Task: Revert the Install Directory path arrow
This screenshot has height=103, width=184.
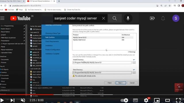Action: tap(134, 60)
